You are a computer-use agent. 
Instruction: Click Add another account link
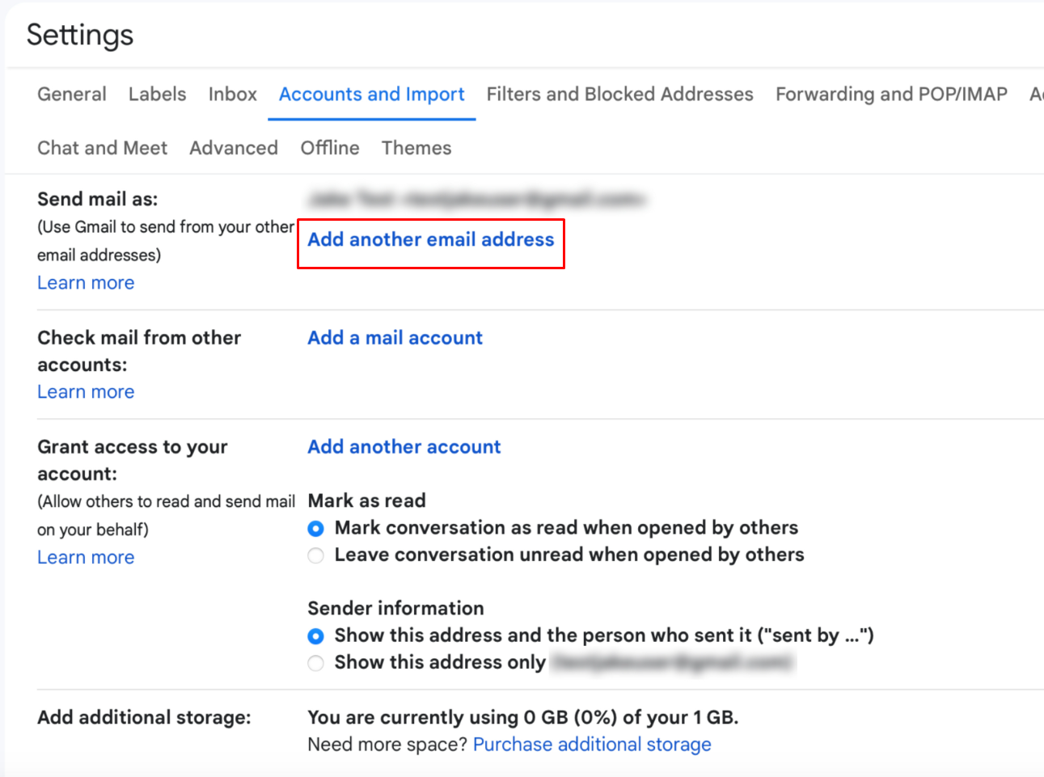[404, 447]
